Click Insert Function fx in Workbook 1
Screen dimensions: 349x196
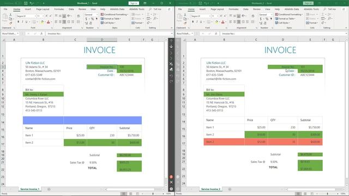41,34
